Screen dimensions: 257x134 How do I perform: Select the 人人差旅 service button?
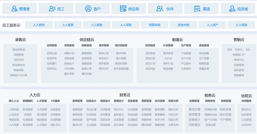pos(68,25)
